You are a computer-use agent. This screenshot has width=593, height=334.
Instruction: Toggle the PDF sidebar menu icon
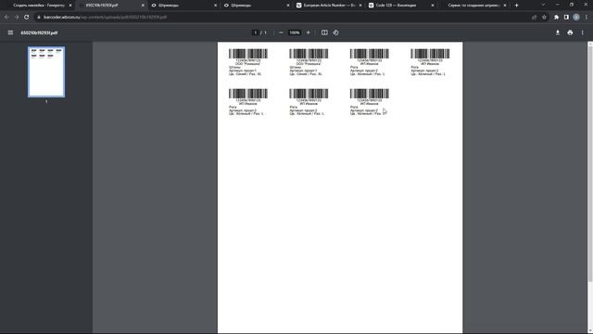[10, 33]
